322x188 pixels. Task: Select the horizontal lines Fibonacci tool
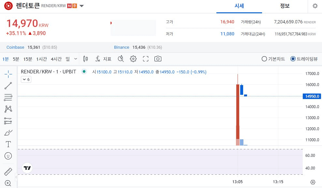coord(8,97)
